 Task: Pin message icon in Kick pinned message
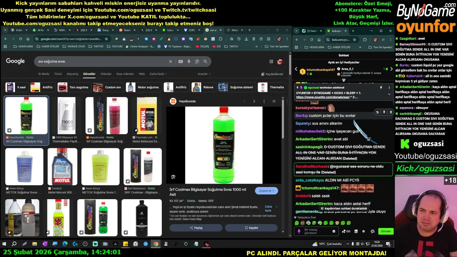[381, 87]
